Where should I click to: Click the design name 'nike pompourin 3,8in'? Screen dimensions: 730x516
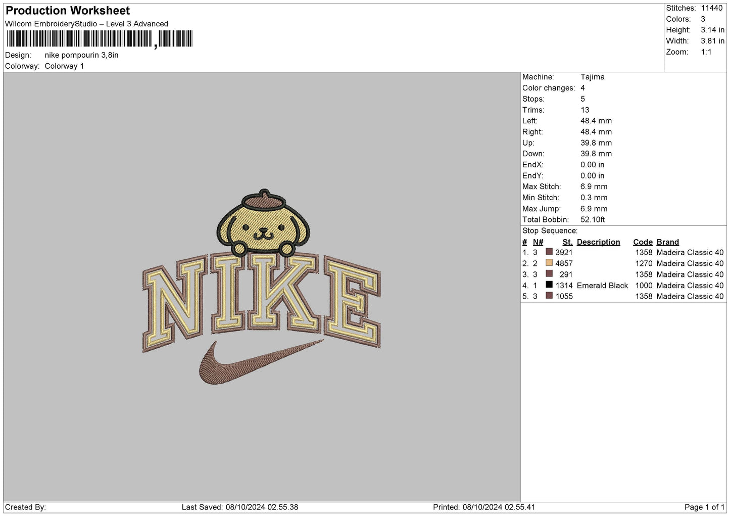point(81,55)
